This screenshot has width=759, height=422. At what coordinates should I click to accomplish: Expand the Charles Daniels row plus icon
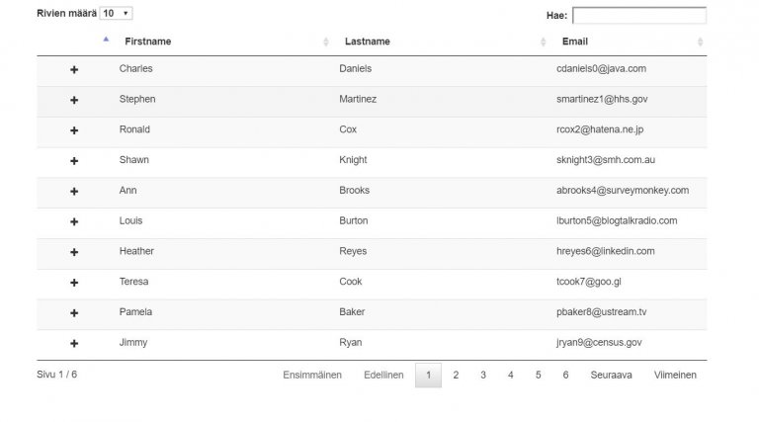pos(74,70)
